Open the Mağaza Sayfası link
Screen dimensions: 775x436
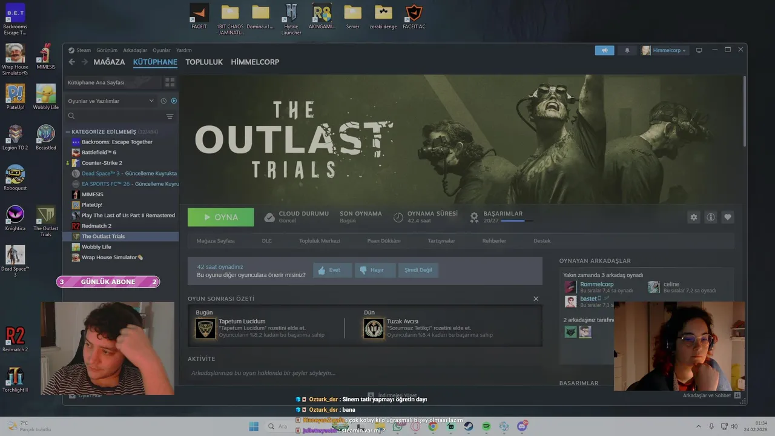pos(216,241)
